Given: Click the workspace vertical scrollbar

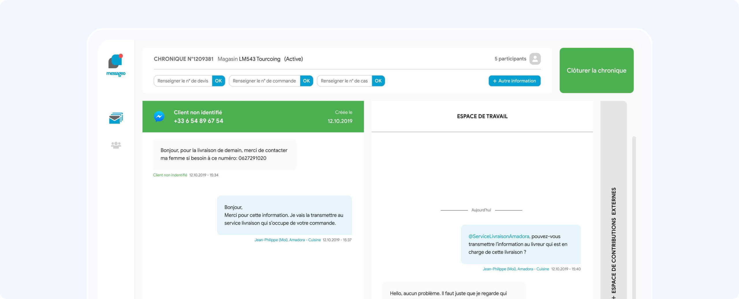Looking at the screenshot, I should click(634, 218).
